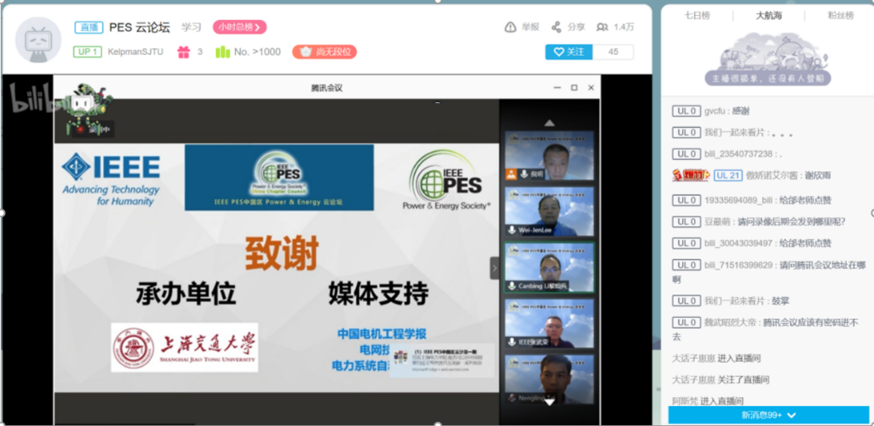Open the KelpmanSJTU uploader profile

[136, 52]
